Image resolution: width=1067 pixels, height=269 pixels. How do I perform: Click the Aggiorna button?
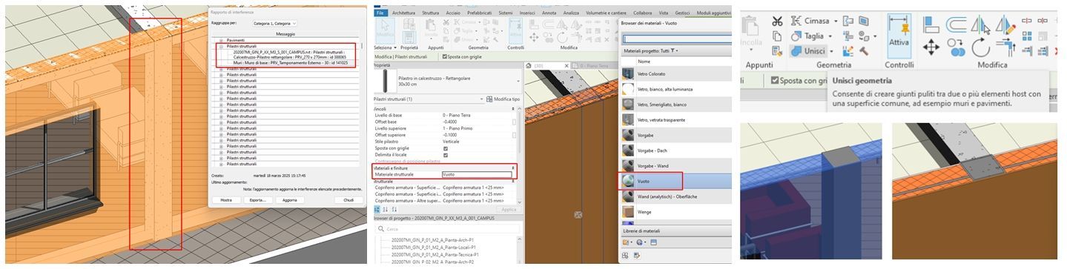point(289,200)
